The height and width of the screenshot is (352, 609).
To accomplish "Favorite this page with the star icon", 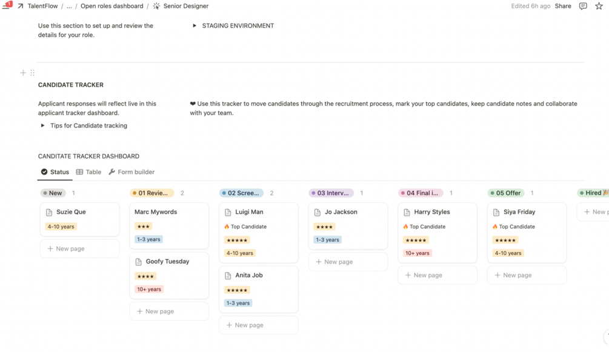I will pyautogui.click(x=599, y=6).
